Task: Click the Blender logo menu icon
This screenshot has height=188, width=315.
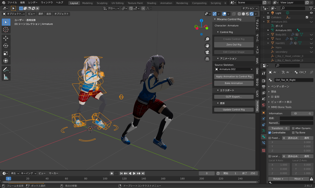Action: [x=3, y=3]
